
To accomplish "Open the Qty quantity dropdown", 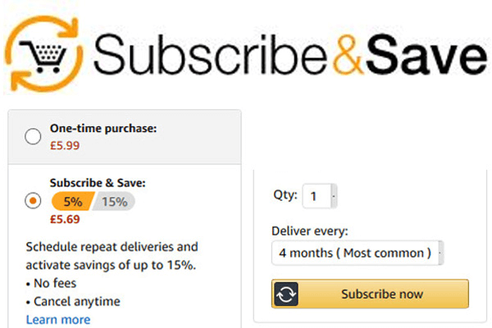I will (x=319, y=196).
